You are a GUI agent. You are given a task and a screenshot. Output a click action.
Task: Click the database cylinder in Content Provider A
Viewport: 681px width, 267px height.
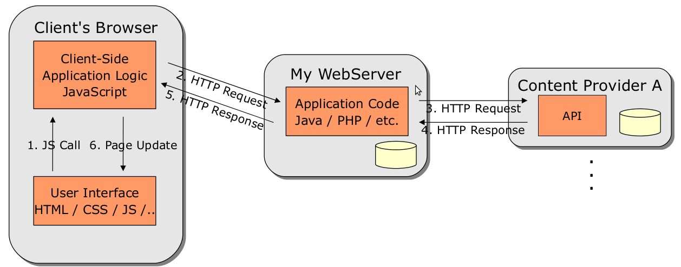pyautogui.click(x=640, y=122)
